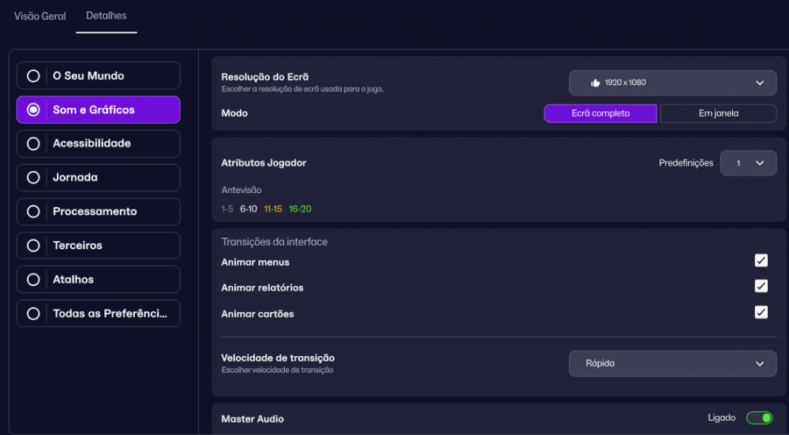Open the Velocidade de transição dropdown

[673, 363]
